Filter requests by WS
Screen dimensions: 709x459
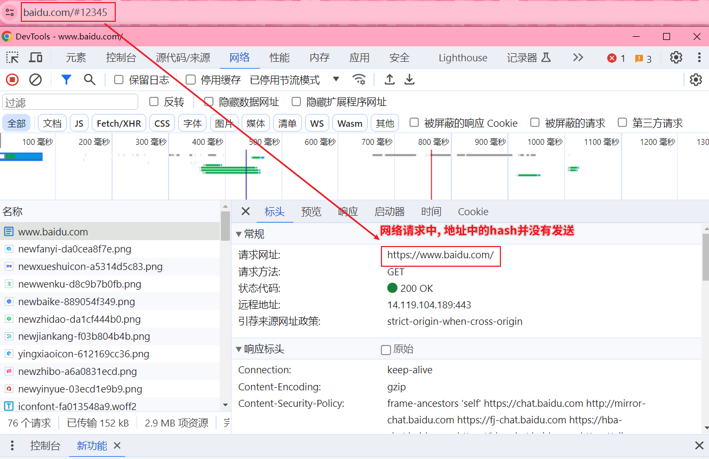(x=317, y=123)
